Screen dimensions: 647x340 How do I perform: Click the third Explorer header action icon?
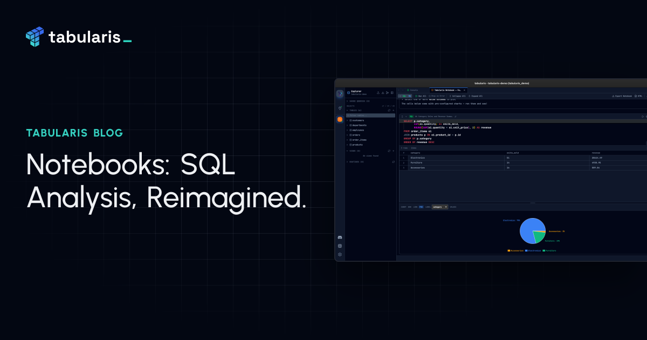[387, 93]
